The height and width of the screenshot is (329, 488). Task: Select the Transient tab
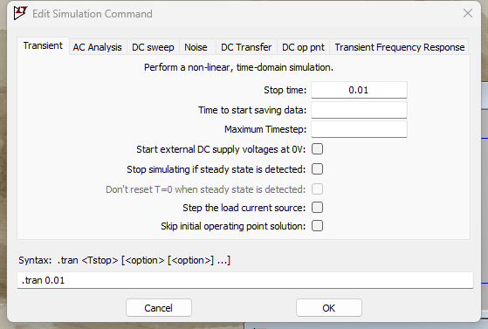click(x=43, y=45)
